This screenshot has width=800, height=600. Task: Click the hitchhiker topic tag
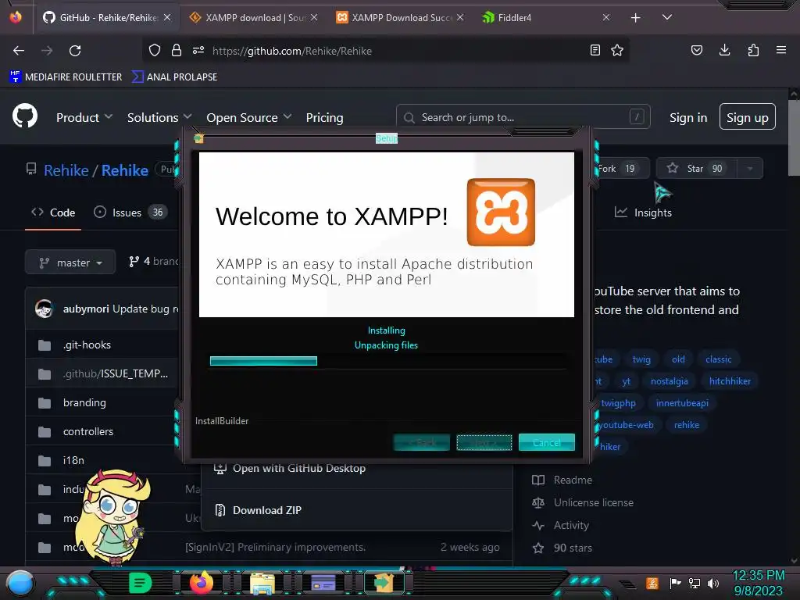tap(730, 381)
